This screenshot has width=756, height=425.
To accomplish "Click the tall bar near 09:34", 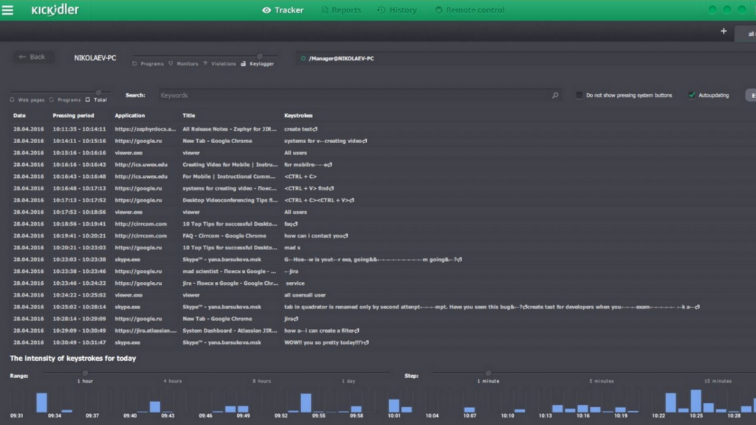I will 42,403.
